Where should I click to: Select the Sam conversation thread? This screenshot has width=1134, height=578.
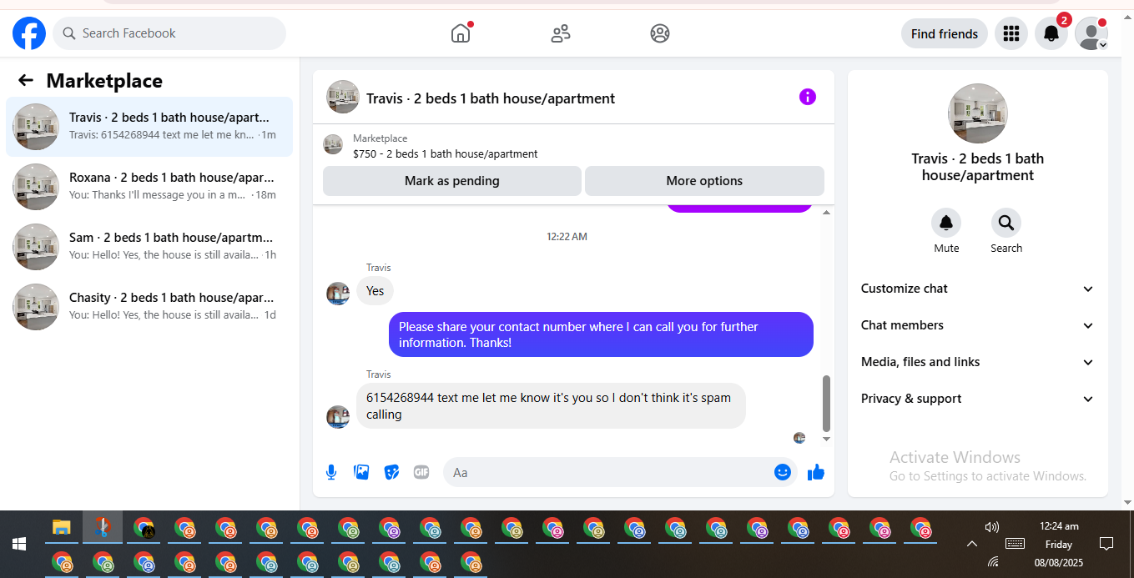point(149,247)
